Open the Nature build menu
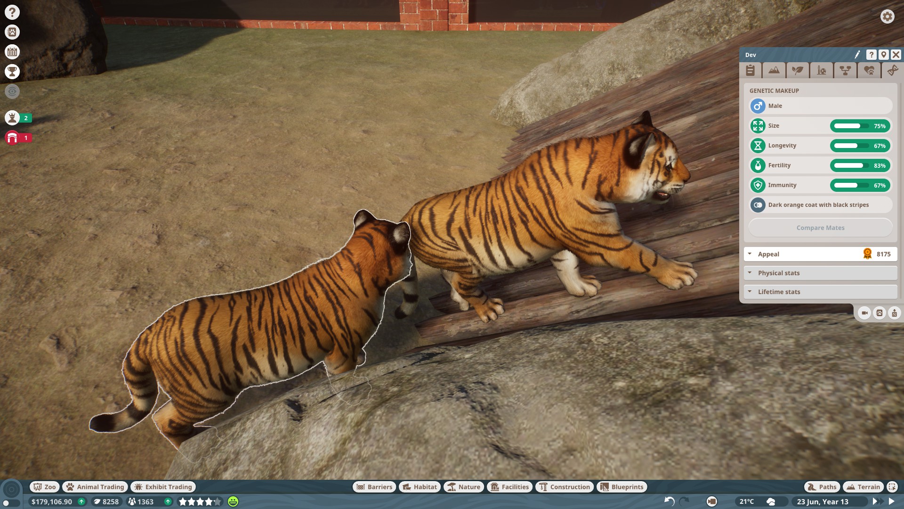This screenshot has height=509, width=904. [464, 487]
